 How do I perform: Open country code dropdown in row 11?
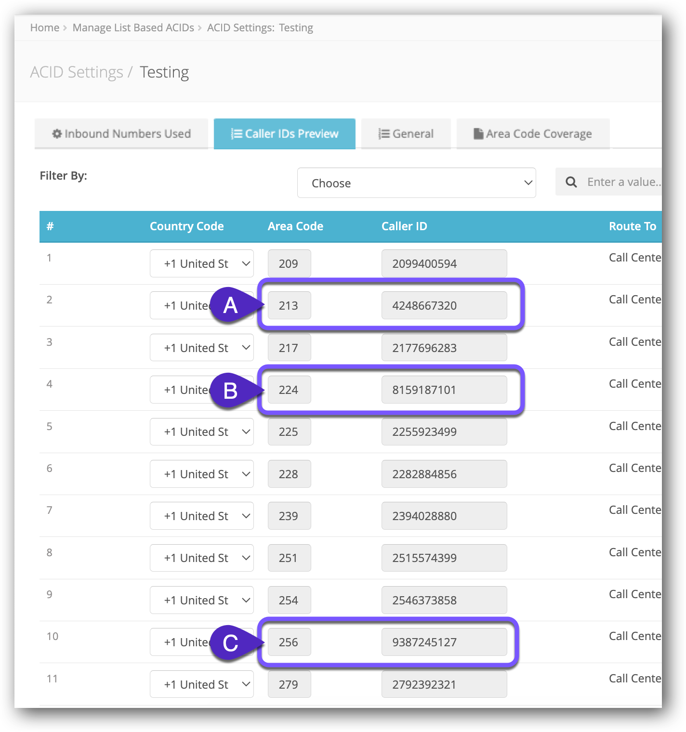202,684
